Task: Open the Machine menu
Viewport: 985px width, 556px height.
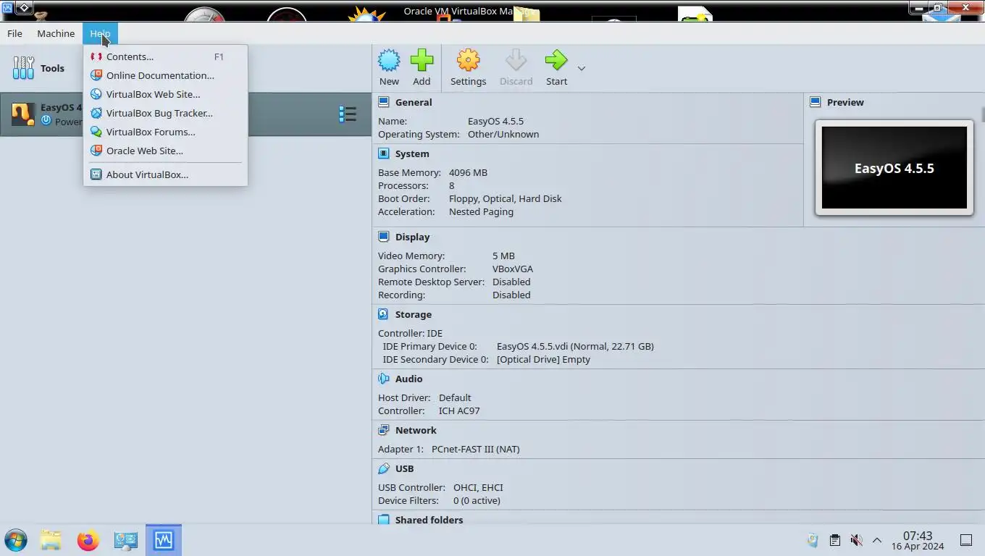Action: coord(56,33)
